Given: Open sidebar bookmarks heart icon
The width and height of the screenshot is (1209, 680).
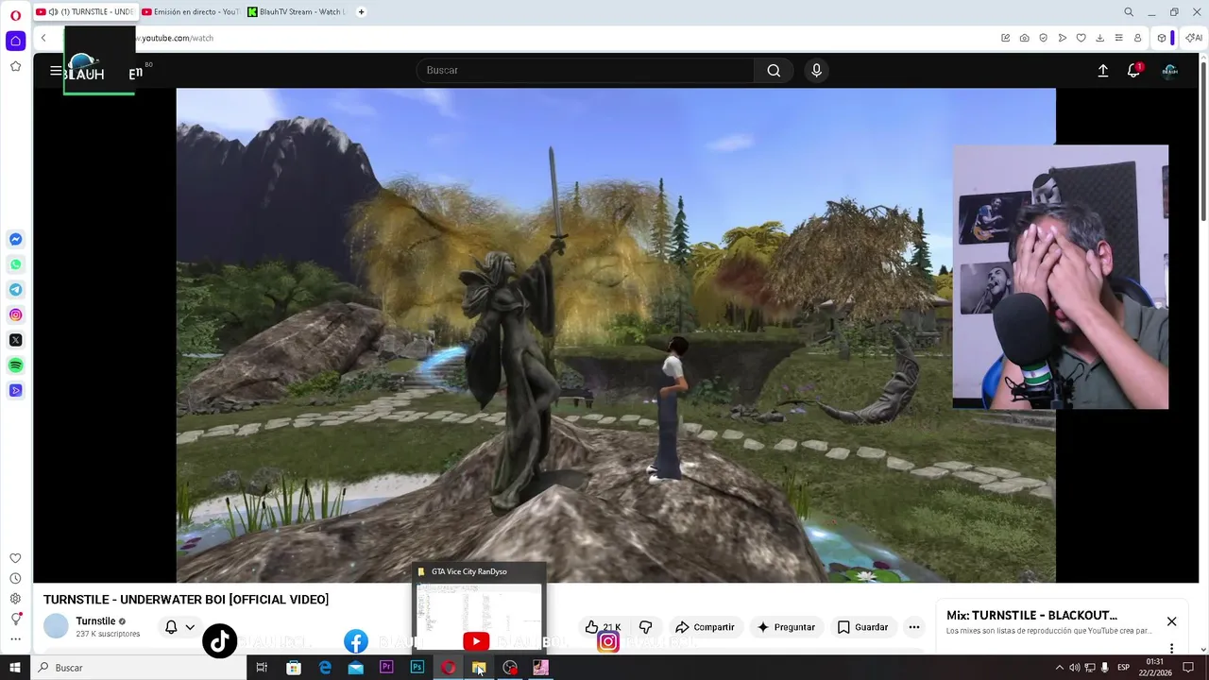Looking at the screenshot, I should 15,558.
